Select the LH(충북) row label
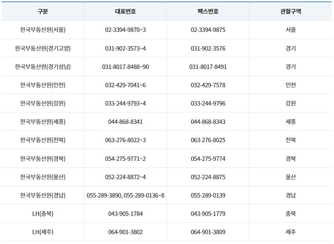Viewport: 334px width, 244px height. (x=43, y=213)
